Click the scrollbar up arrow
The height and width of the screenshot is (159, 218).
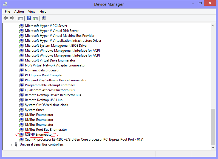coord(213,26)
